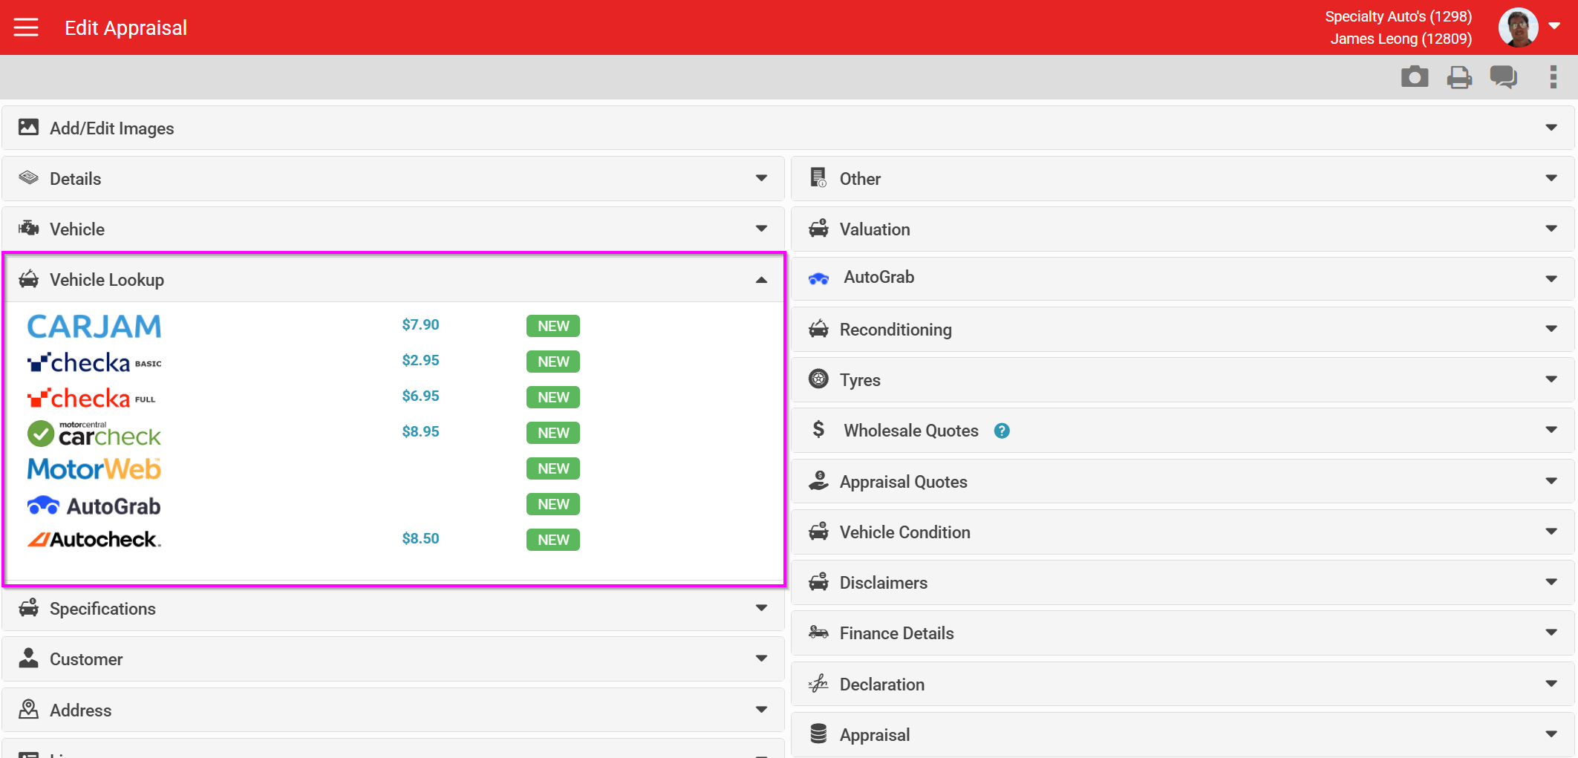Viewport: 1578px width, 758px height.
Task: Expand the Wholesale Quotes section arrow
Action: pyautogui.click(x=1551, y=430)
